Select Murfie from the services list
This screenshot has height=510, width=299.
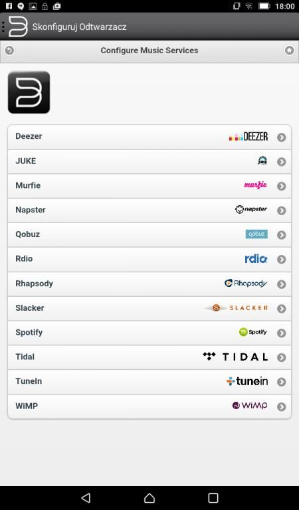(x=149, y=186)
